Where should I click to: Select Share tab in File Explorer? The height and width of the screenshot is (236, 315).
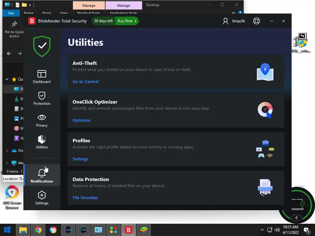click(46, 13)
